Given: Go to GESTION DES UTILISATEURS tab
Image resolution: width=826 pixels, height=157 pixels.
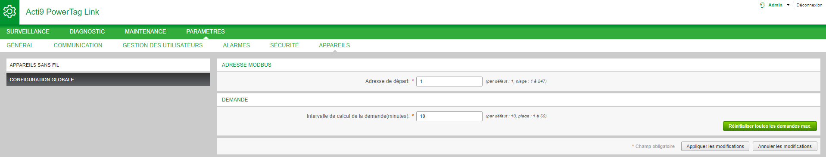Looking at the screenshot, I should [162, 45].
